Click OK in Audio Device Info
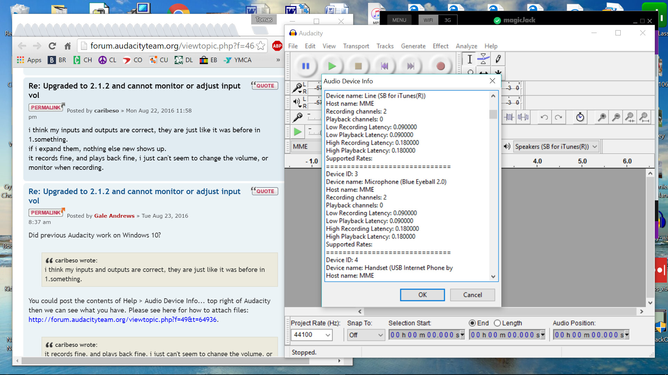This screenshot has width=668, height=375. (422, 295)
